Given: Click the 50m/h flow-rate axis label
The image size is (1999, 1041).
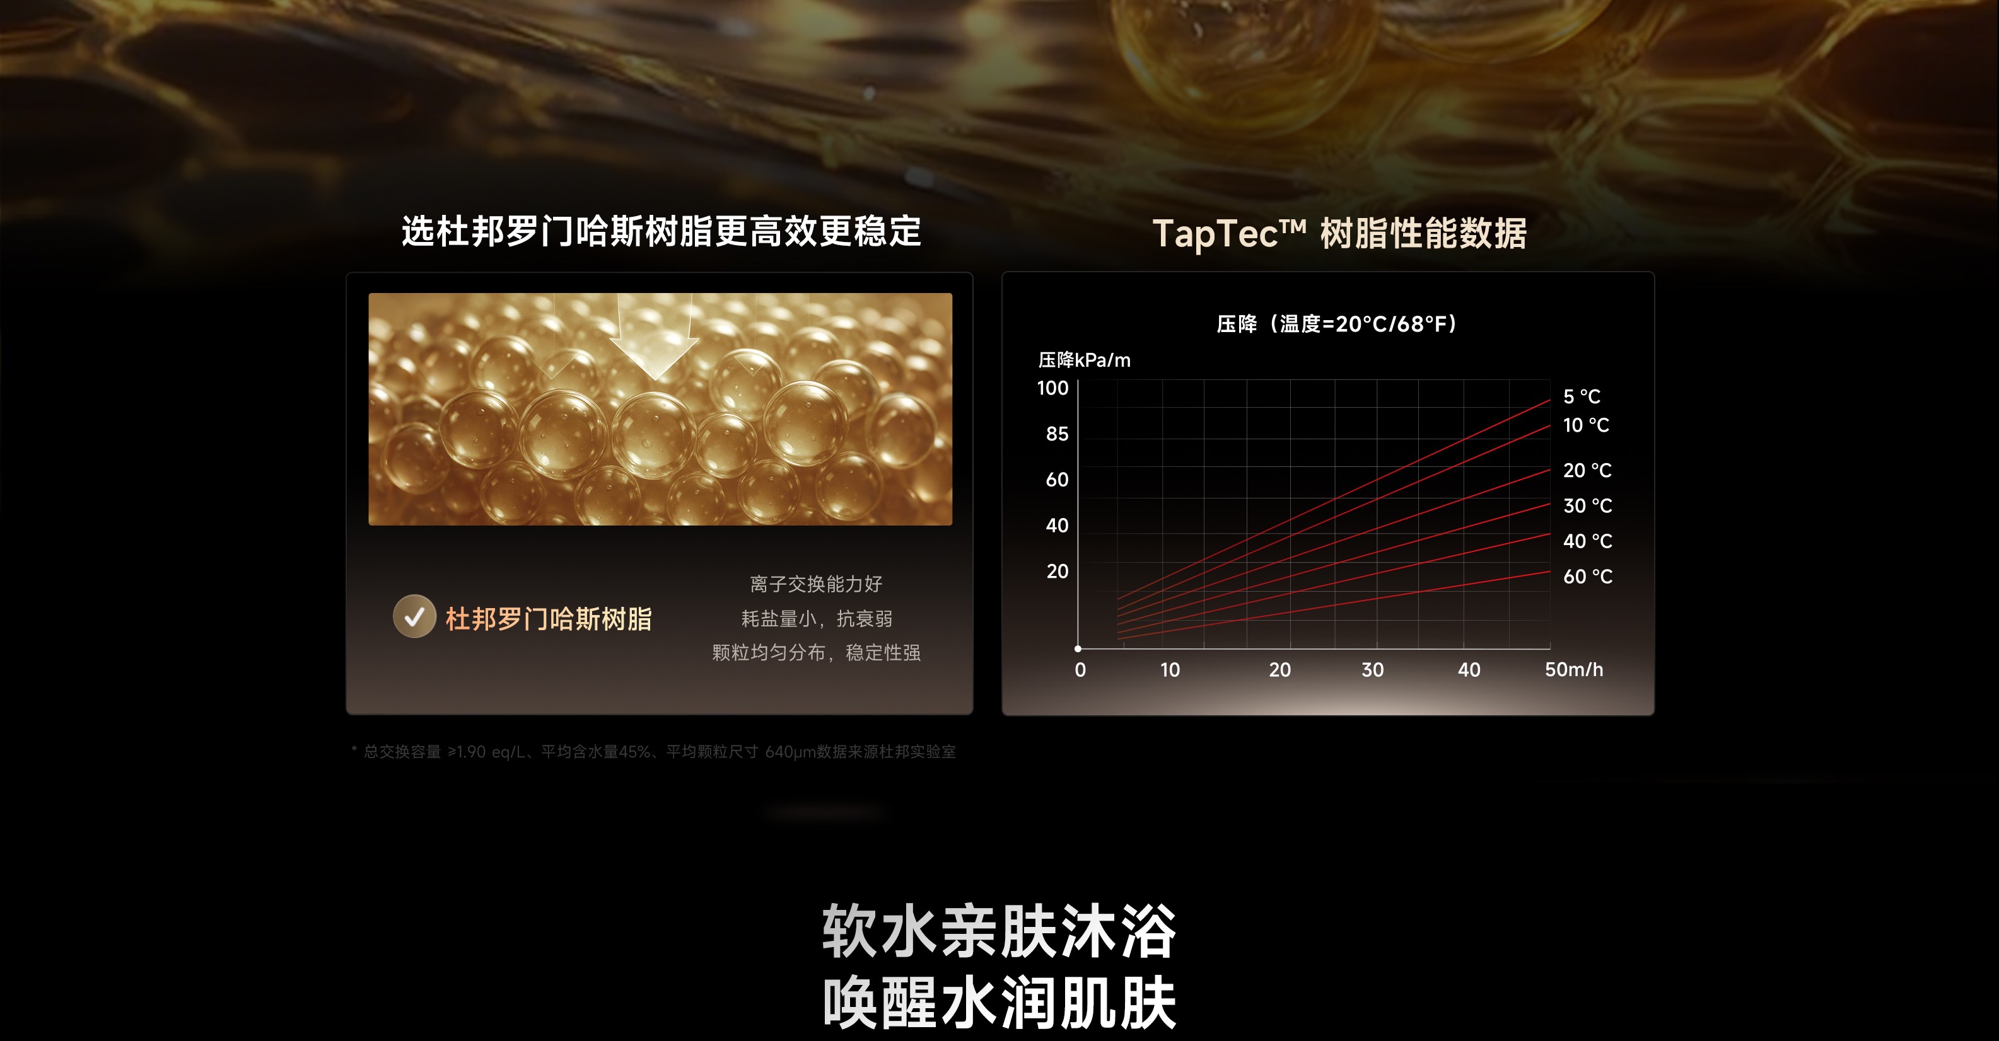Looking at the screenshot, I should point(1574,669).
